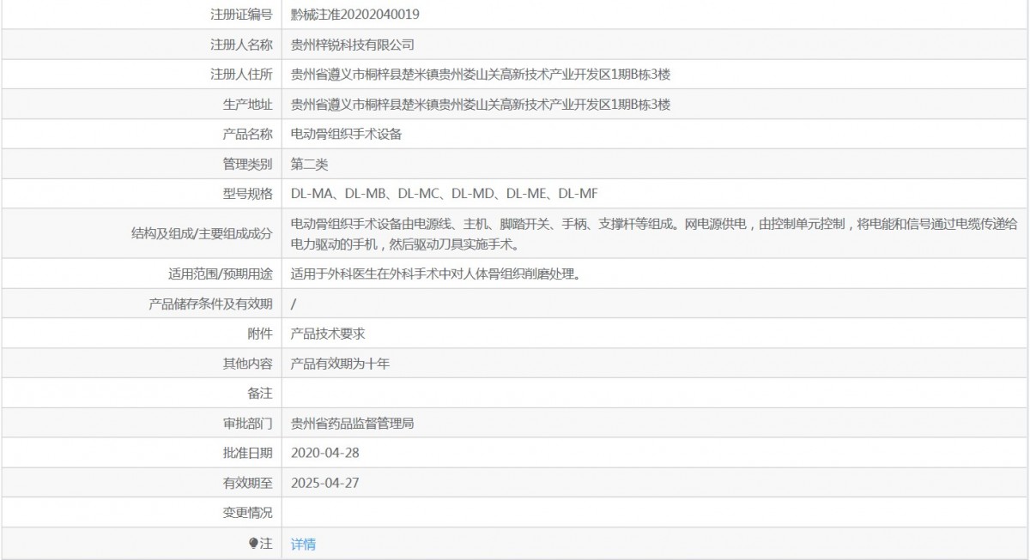Screen dimensions: 1030x560
Task: Select expiry date 2025-04-27
Action: [324, 483]
